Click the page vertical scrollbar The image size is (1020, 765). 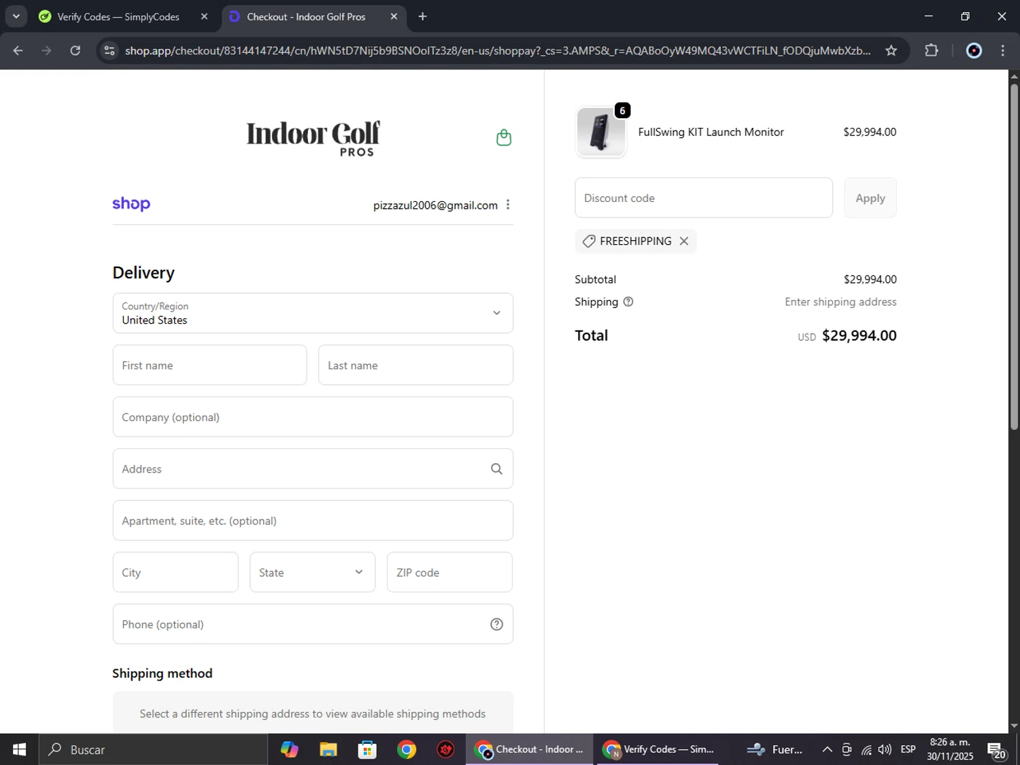click(x=1014, y=258)
